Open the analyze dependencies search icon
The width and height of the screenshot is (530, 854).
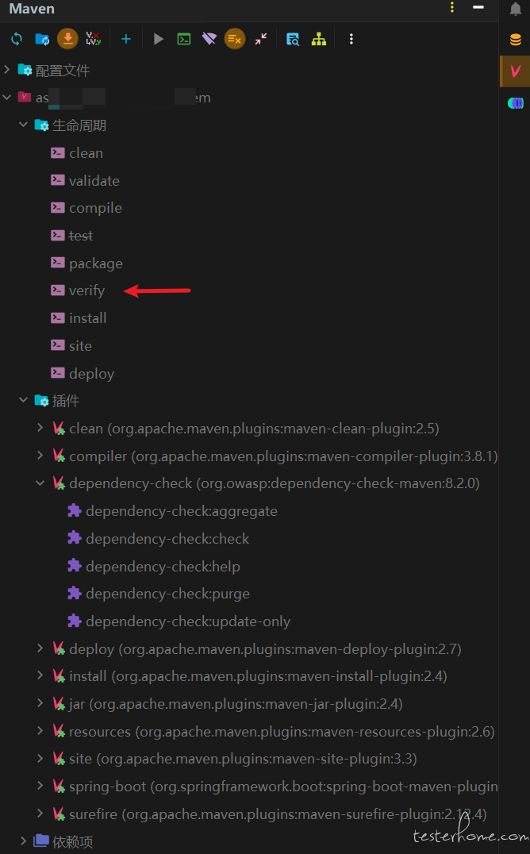[x=293, y=39]
